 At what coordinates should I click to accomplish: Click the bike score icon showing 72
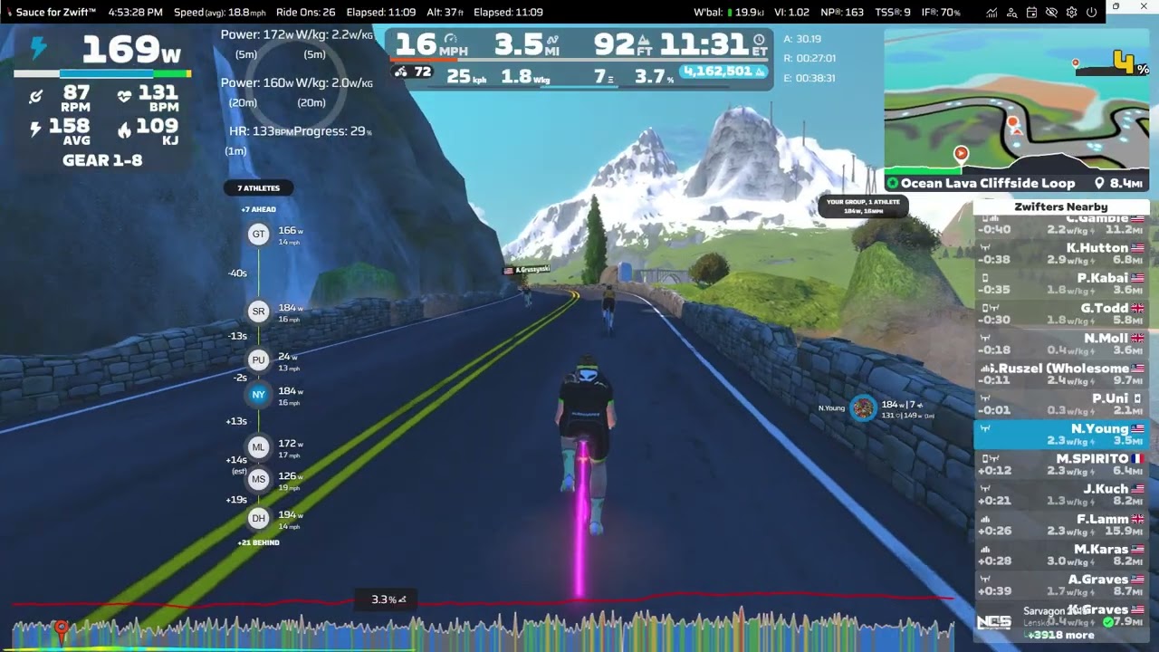pyautogui.click(x=413, y=72)
